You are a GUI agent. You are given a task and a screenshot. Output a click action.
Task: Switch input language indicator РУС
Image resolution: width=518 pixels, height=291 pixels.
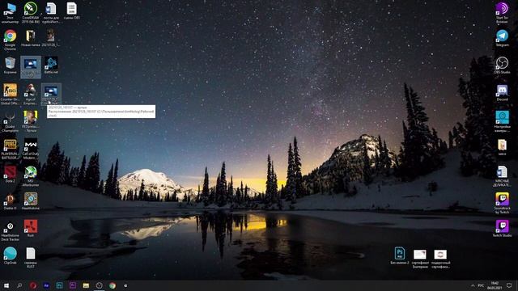click(481, 285)
